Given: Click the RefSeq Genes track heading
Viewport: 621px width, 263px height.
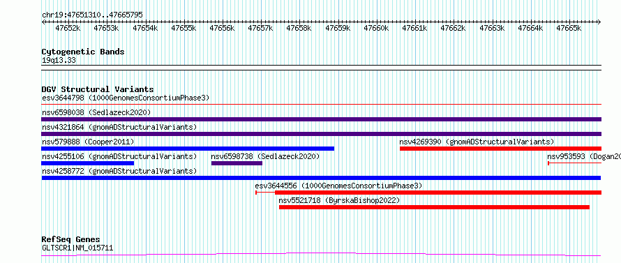Looking at the screenshot, I should coord(70,240).
